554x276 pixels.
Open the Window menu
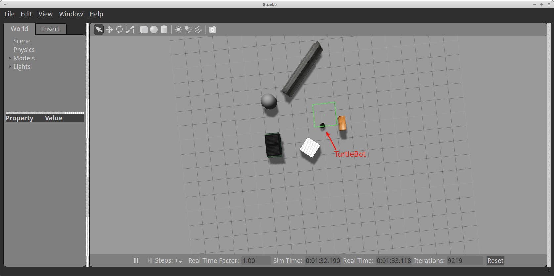coord(71,14)
